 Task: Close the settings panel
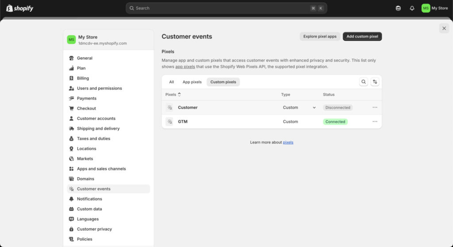point(444,28)
